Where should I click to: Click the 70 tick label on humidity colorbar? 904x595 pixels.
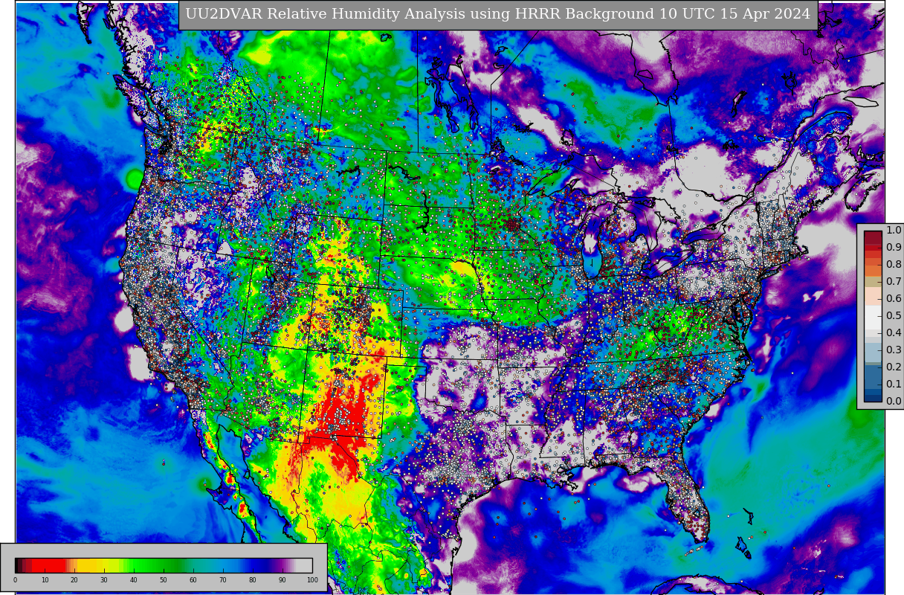click(x=223, y=580)
